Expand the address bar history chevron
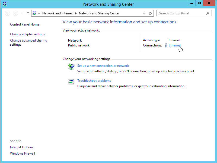Screen dimensions: 217x163 tap(144, 13)
